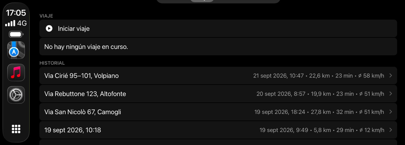Check the battery indicator in the sidebar
Screen dimensions: 405x145
coord(16,34)
